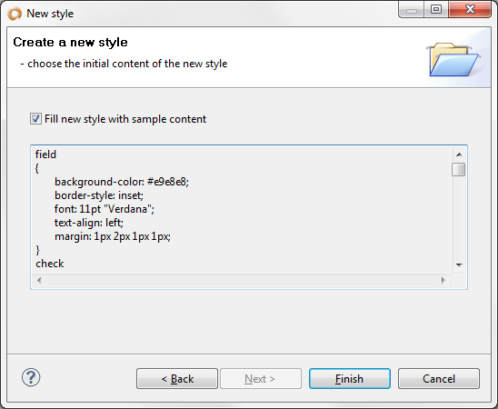Screen dimensions: 498x409
Task: Click the scroll right arrow below the text
Action: pyautogui.click(x=443, y=280)
